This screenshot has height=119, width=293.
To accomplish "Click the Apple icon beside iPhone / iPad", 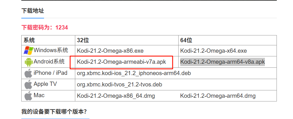I will tap(28, 73).
